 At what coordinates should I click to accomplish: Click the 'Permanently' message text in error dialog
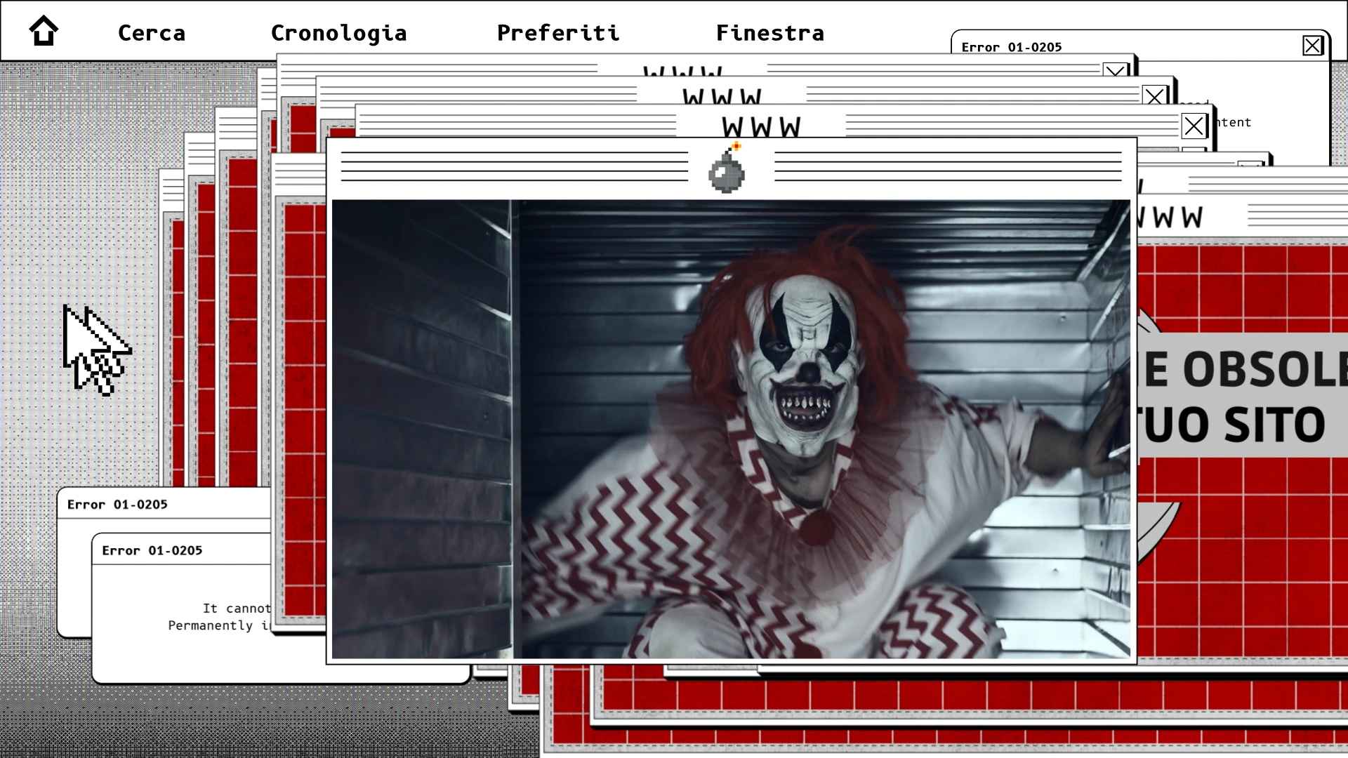coord(210,625)
